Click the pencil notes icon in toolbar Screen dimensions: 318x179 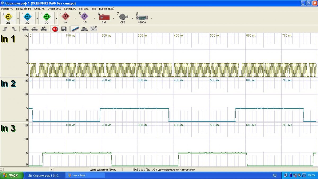pos(94,29)
